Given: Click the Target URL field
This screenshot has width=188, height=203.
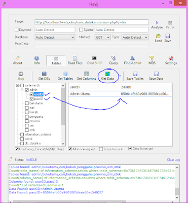Looking at the screenshot, I should (92, 22).
